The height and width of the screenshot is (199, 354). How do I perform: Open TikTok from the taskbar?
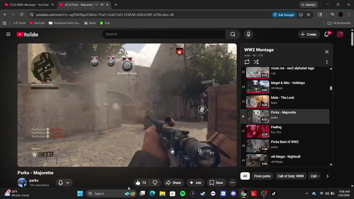coord(274,193)
